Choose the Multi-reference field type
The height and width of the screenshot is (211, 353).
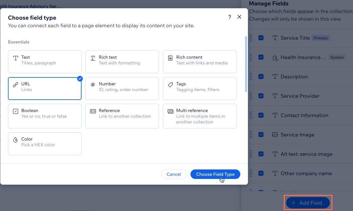pyautogui.click(x=199, y=116)
